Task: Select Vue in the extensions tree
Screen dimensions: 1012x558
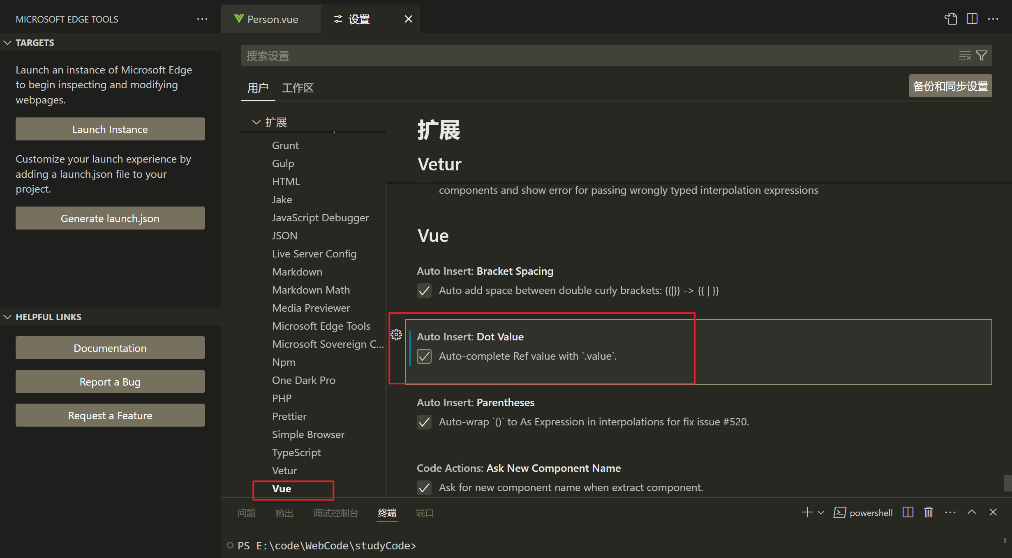Action: tap(282, 489)
